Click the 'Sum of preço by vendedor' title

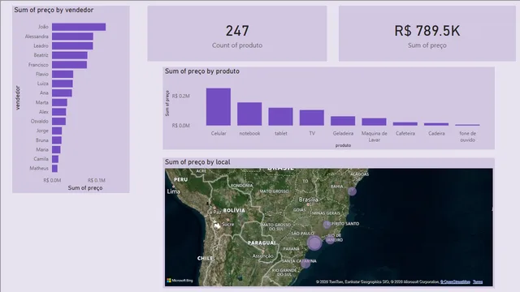click(x=54, y=10)
